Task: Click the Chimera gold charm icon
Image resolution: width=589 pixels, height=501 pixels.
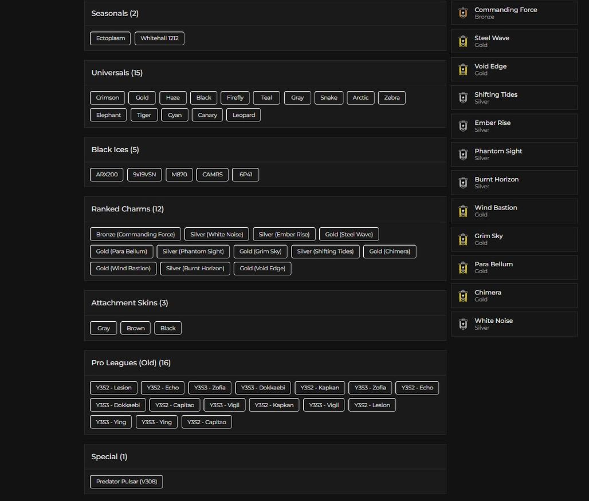Action: 463,295
